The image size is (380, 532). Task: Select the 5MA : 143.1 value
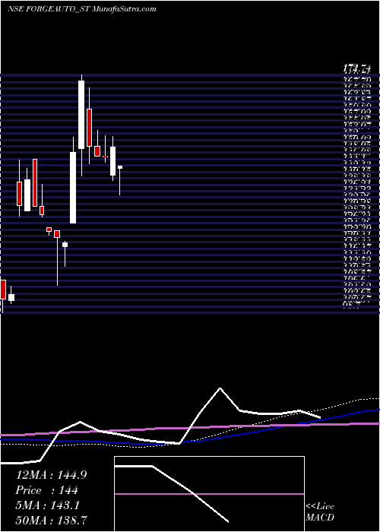tap(47, 505)
